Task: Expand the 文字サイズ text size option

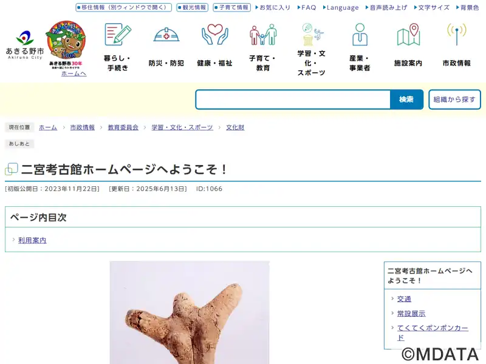Action: (x=431, y=7)
